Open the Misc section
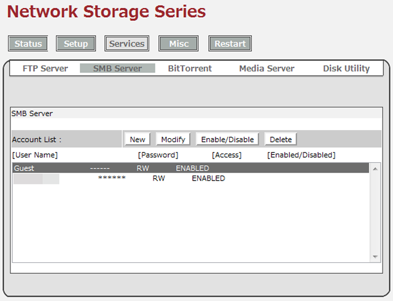 179,44
